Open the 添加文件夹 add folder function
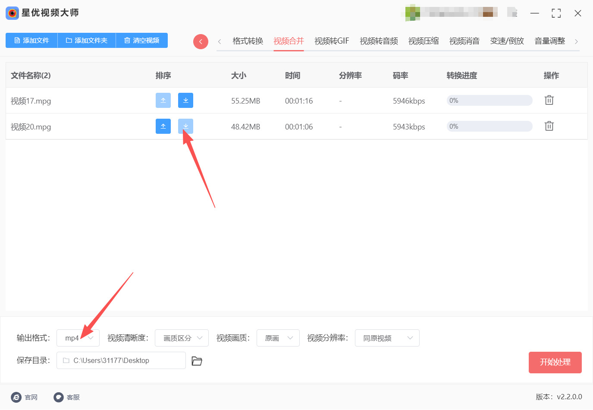This screenshot has height=410, width=593. (86, 40)
